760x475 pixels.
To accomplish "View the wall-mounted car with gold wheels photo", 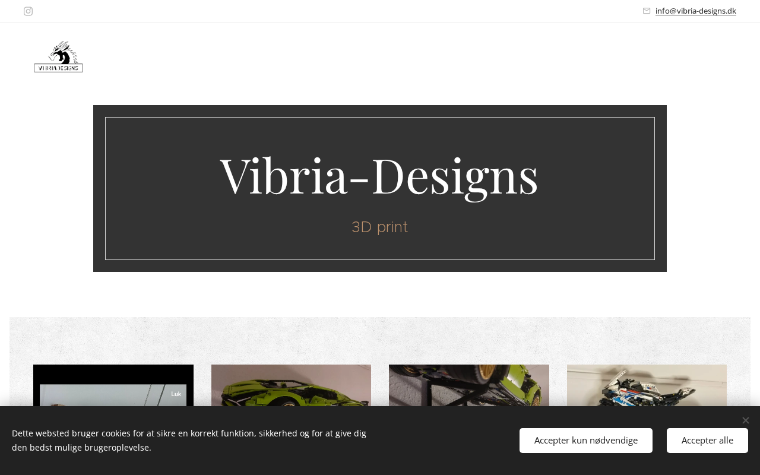I will pos(469,385).
